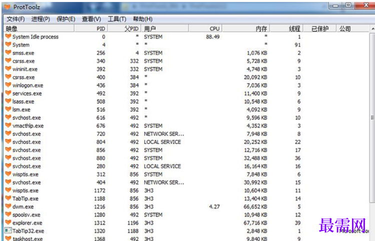This screenshot has width=375, height=241.
Task: Click shield icon of svchost.exe PID 616
Action: [8, 117]
